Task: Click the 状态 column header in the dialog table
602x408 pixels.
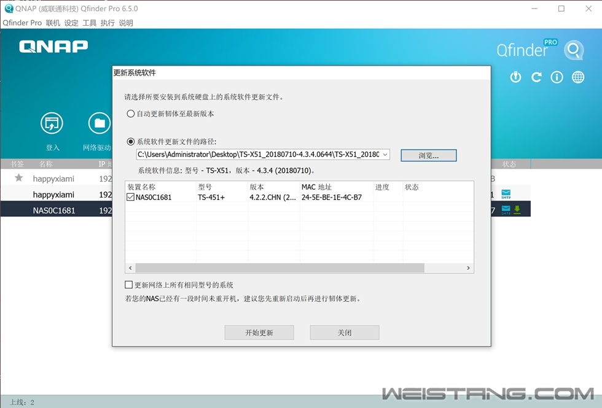Action: [438, 187]
